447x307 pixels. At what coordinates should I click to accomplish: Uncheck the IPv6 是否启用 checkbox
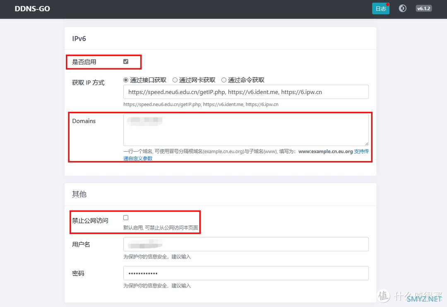[126, 61]
